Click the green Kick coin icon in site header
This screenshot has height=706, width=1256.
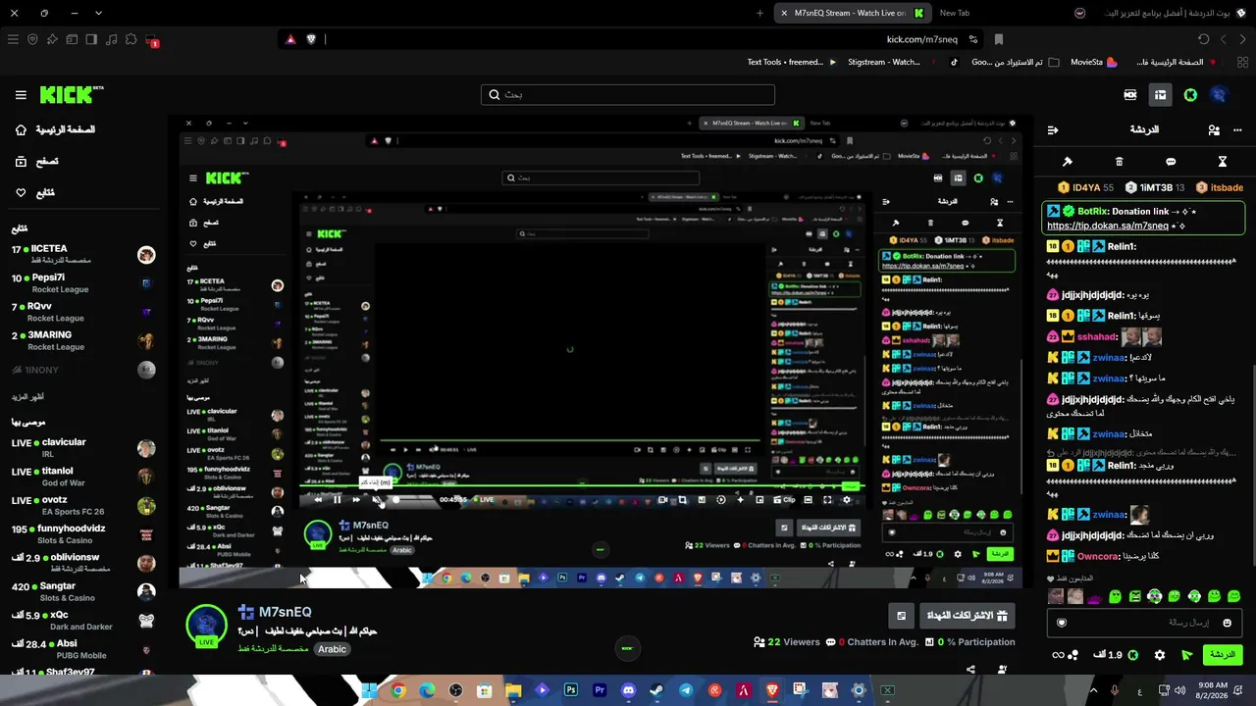(x=1190, y=95)
